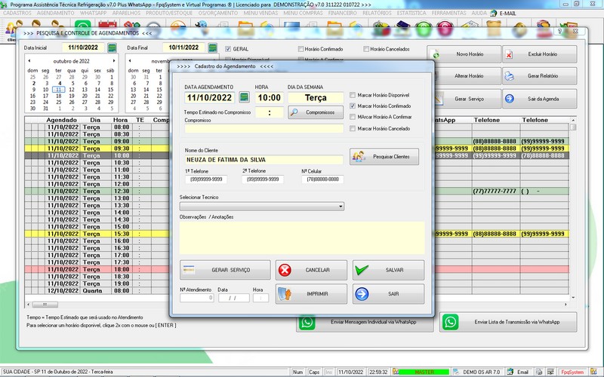Click IMPRIMIR button in dialog
The width and height of the screenshot is (604, 377).
(311, 294)
